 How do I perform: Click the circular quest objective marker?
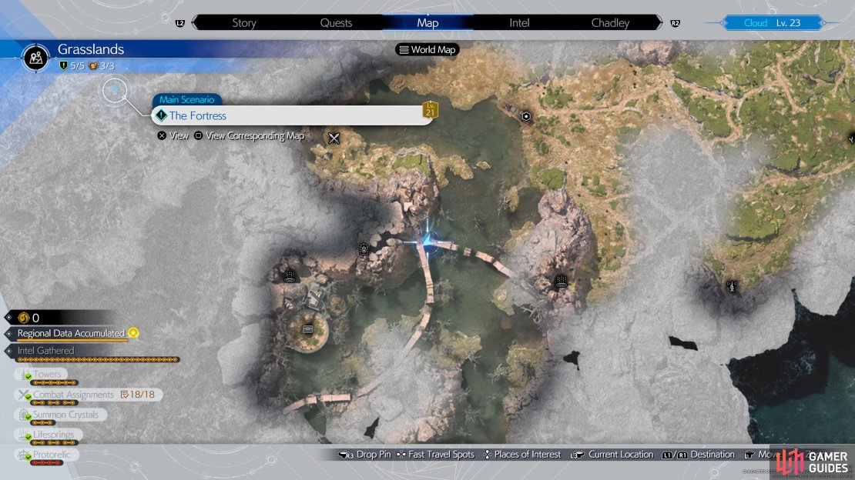tap(115, 91)
